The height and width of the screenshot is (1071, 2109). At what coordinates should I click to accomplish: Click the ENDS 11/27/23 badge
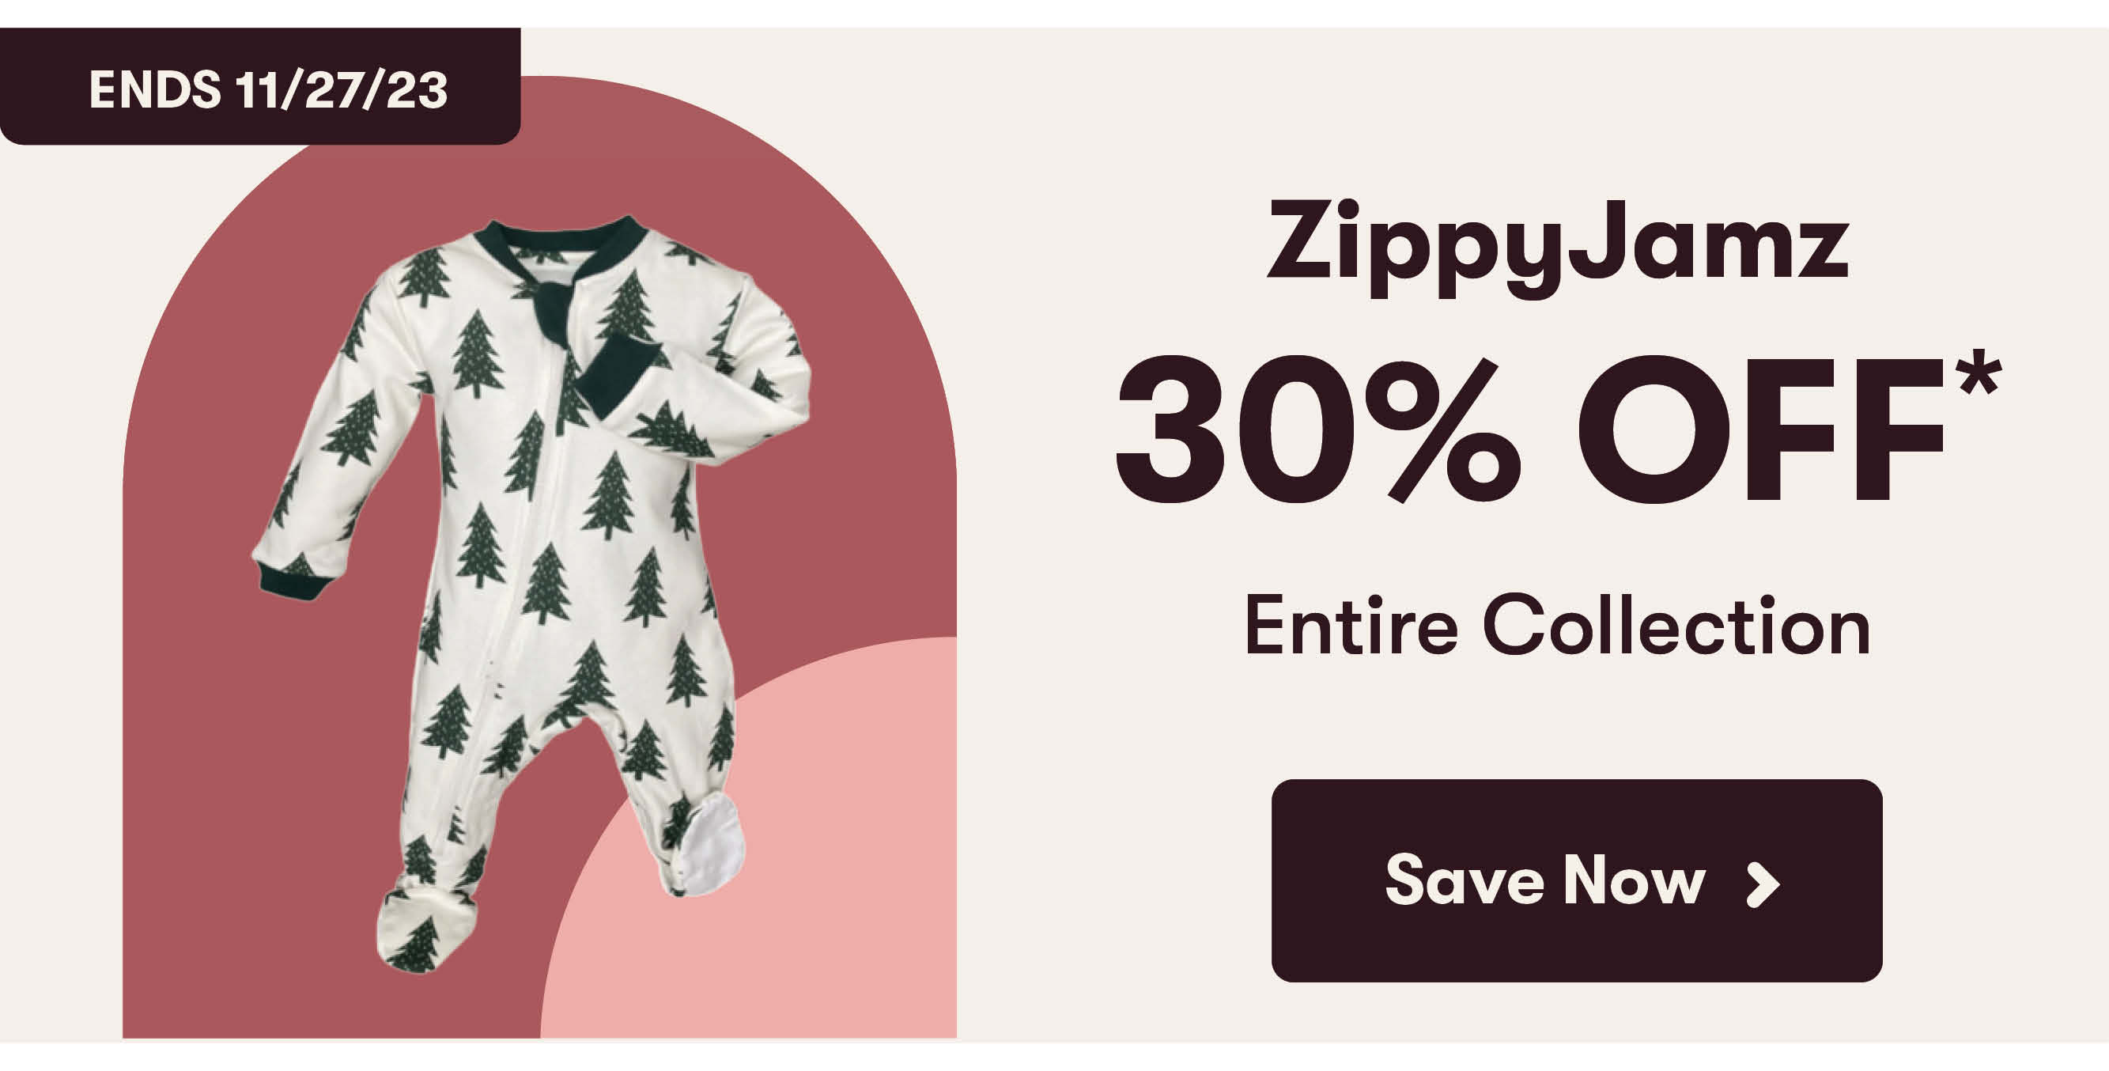260,86
